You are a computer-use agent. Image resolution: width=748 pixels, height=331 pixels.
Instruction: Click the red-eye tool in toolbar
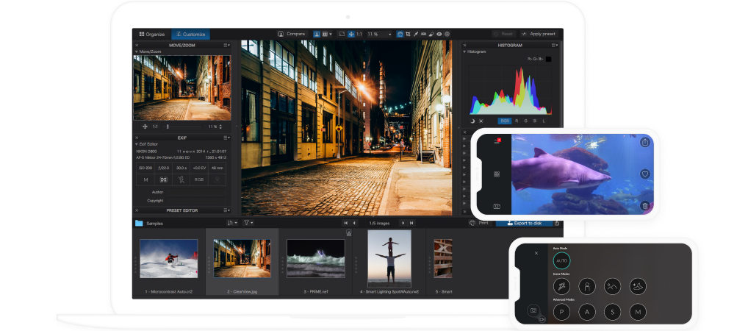click(439, 35)
